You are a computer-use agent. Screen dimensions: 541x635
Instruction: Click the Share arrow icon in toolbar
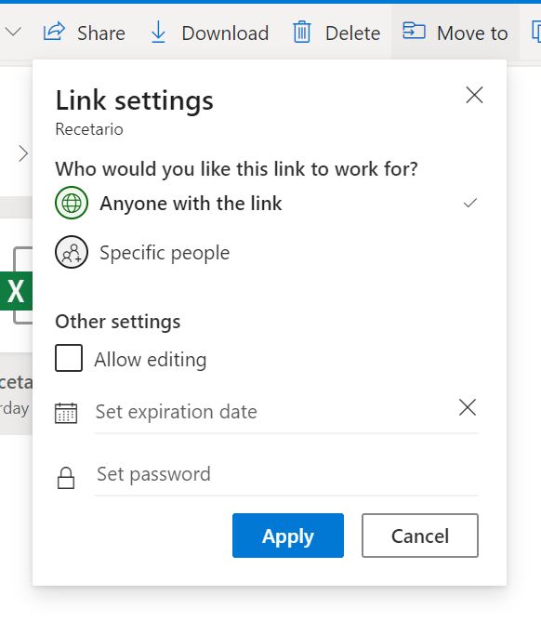click(x=54, y=32)
